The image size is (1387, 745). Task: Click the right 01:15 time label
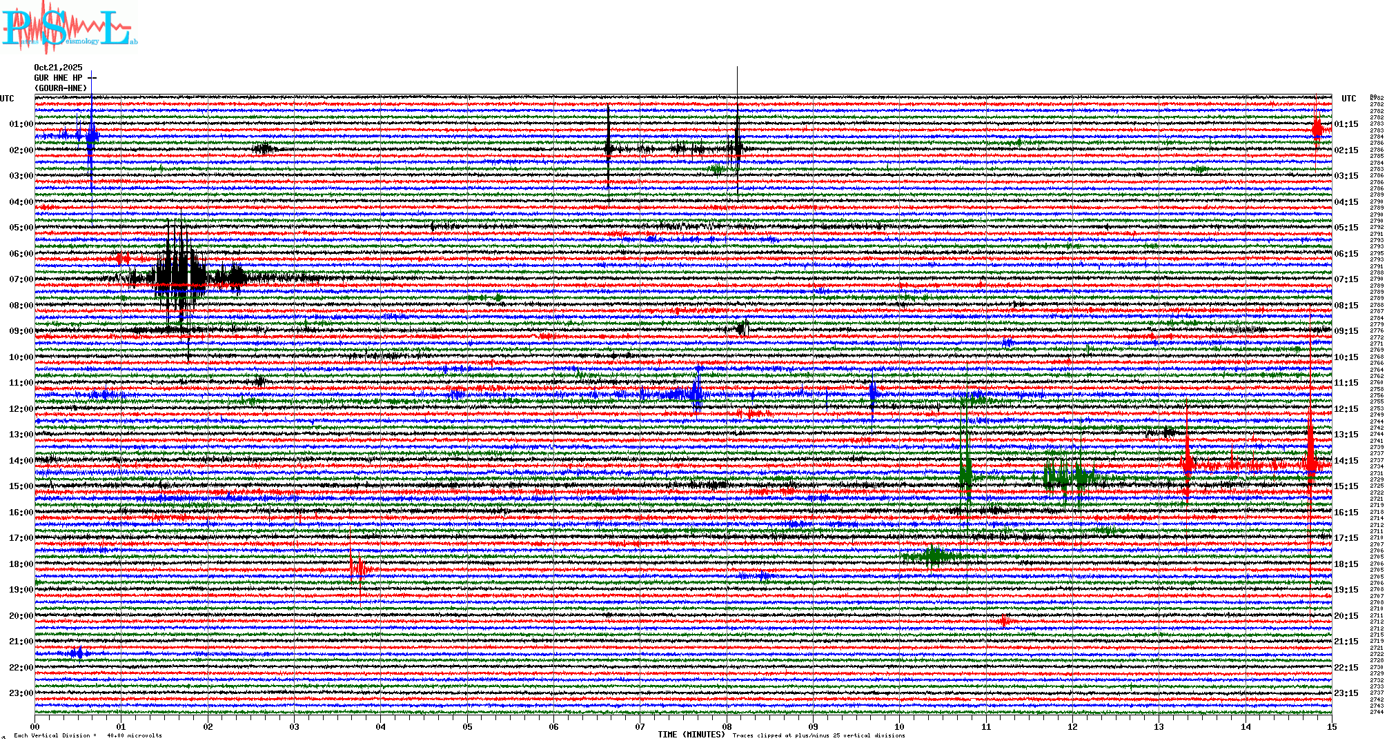coord(1346,124)
